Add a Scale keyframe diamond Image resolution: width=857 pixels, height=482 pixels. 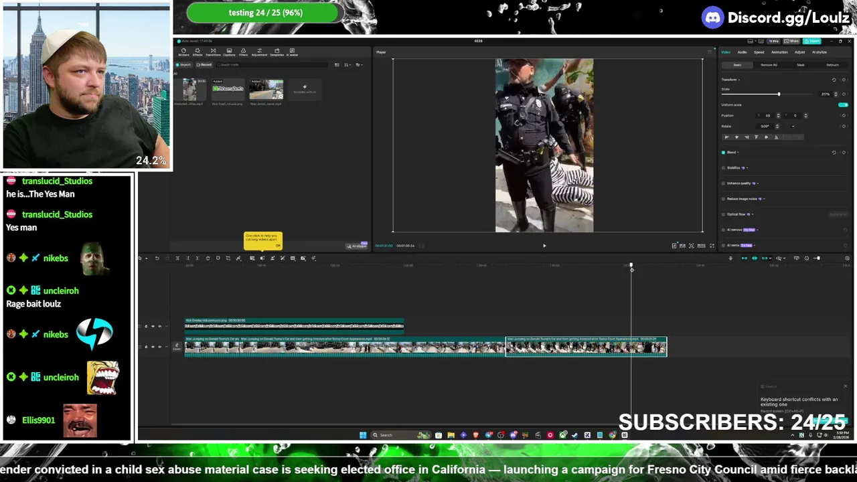point(844,94)
